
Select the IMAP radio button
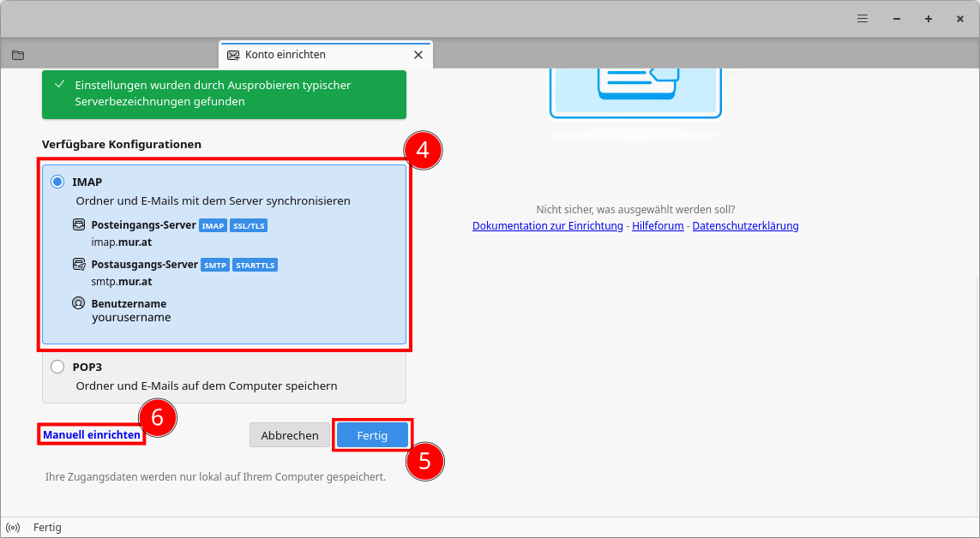coord(57,182)
